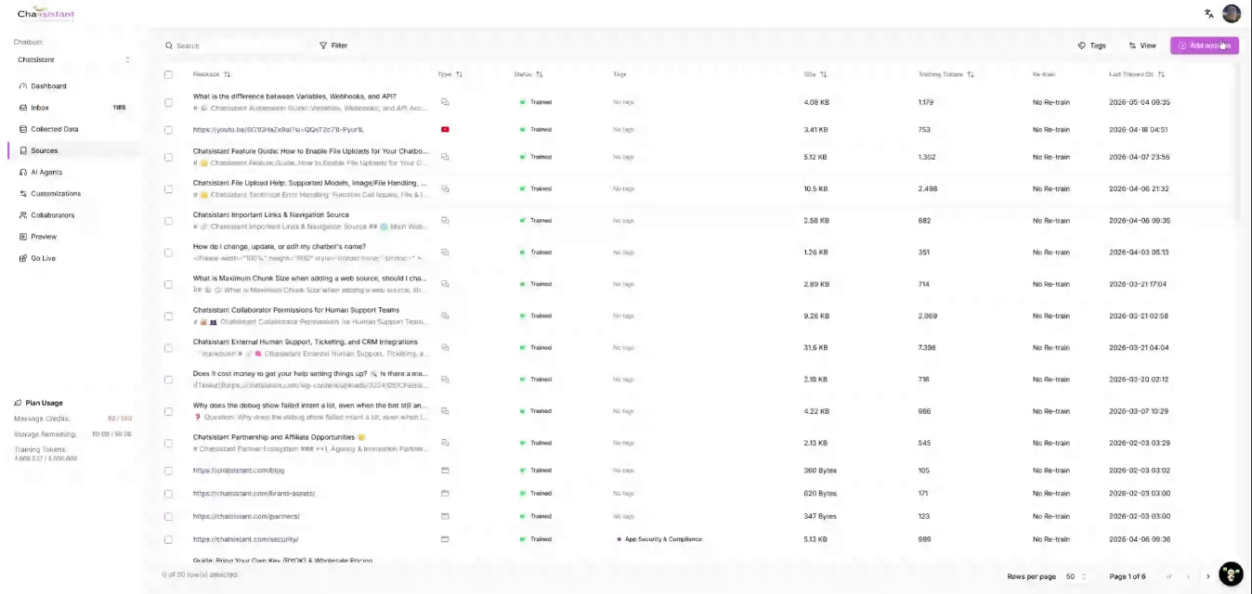
Task: Sort by Last Trained On arrows
Action: [x=1161, y=74]
